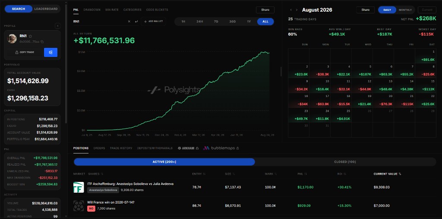442x219 pixels.
Task: Open the Trade History tab
Action: (x=121, y=148)
